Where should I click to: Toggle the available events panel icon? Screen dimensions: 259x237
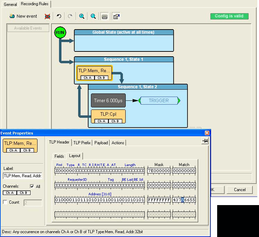(104, 16)
